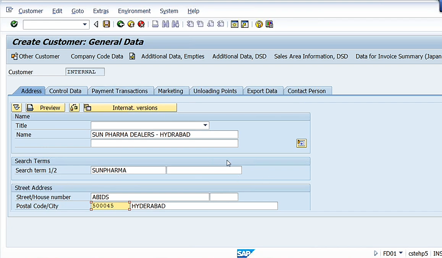Click the green Back arrow icon
This screenshot has width=442, height=258.
coord(121,24)
